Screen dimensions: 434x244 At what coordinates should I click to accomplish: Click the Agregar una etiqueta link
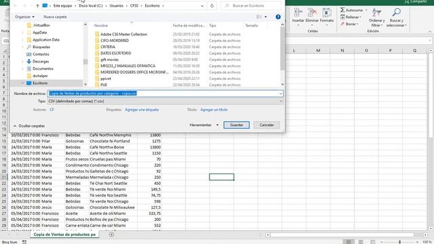tap(142, 110)
